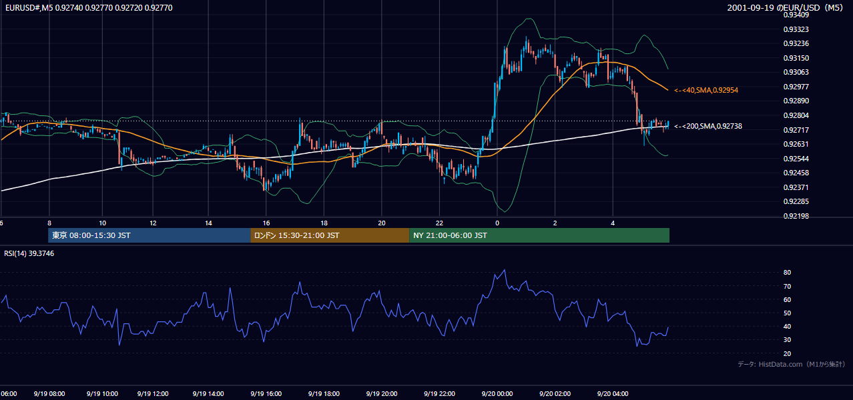Screen dimensions: 853x400
Task: Click price axis value 0.92804
Action: 796,115
